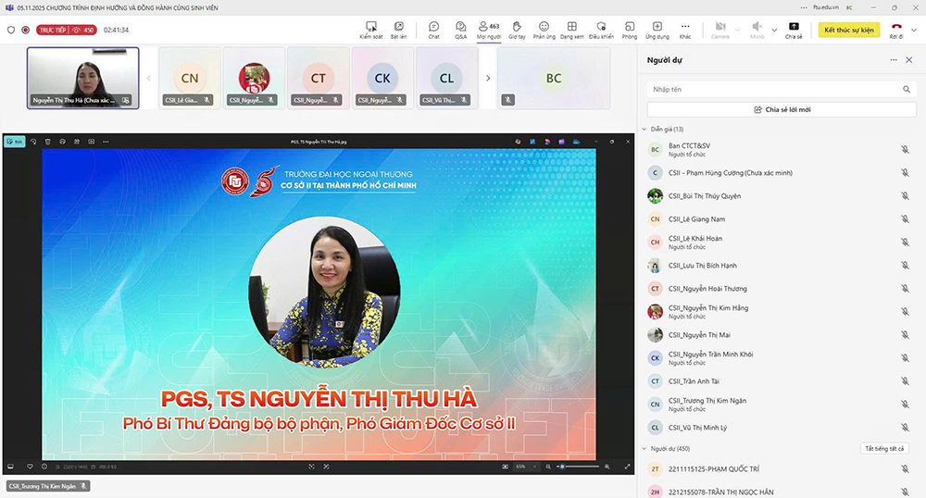Open Phản ứng reactions
The width and height of the screenshot is (926, 498).
pos(544,27)
